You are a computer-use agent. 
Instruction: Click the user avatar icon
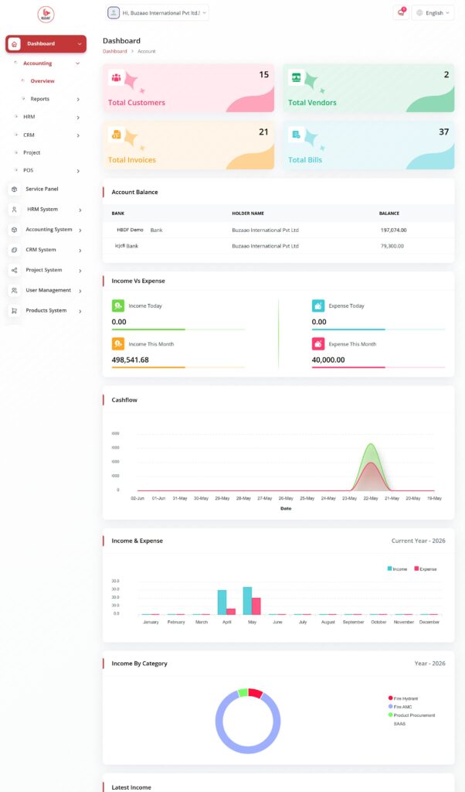click(x=114, y=12)
